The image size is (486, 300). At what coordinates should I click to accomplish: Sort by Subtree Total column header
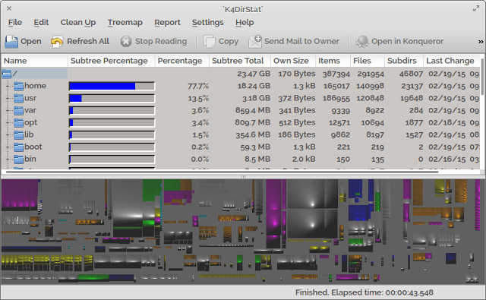point(240,61)
